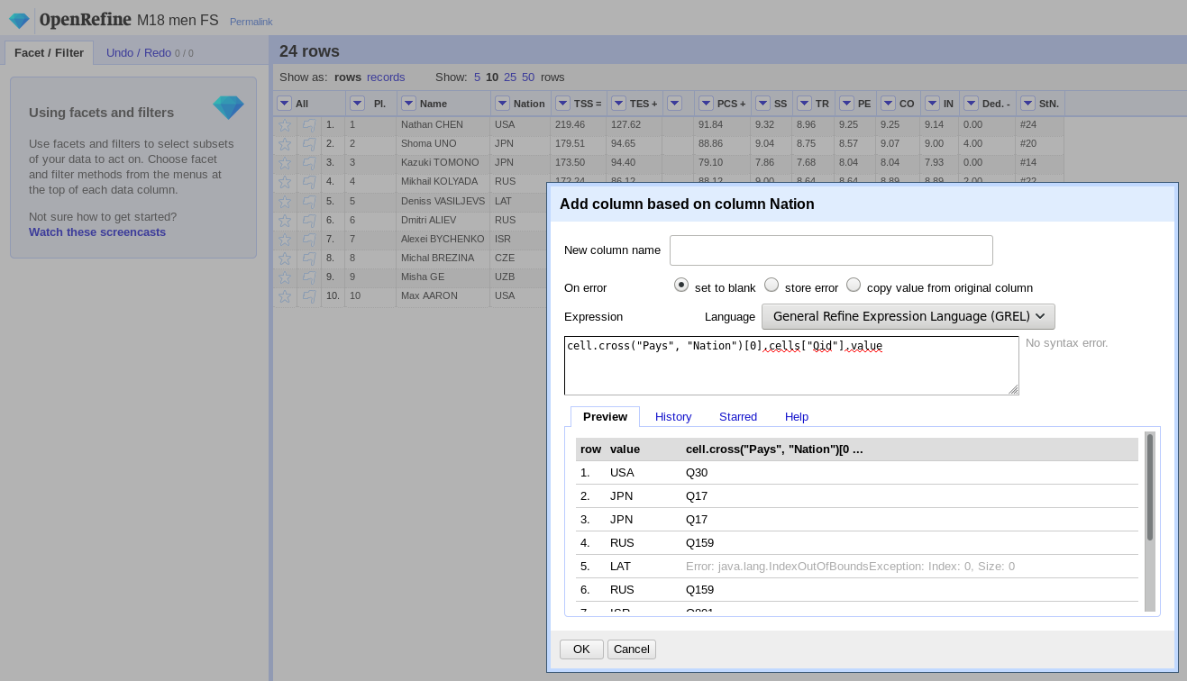Flag row 8 Michal BREZINA
The image size is (1187, 681).
click(309, 259)
